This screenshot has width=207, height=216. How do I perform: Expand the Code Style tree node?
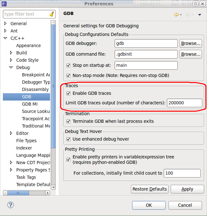click(x=11, y=60)
